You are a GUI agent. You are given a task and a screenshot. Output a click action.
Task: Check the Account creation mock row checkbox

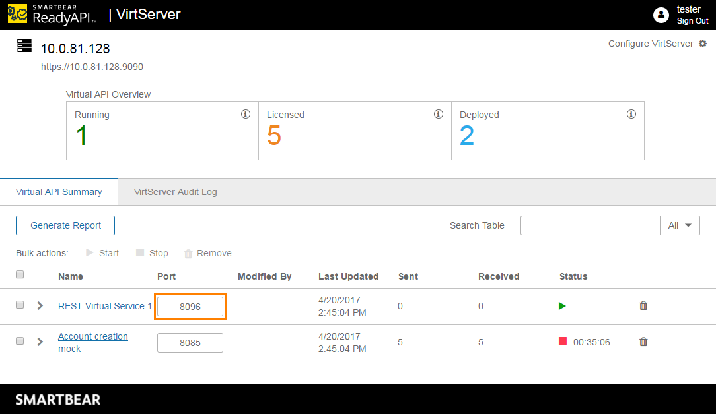pyautogui.click(x=20, y=341)
